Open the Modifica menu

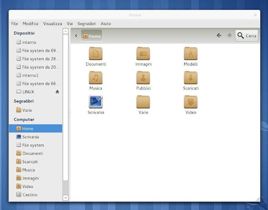[x=30, y=23]
